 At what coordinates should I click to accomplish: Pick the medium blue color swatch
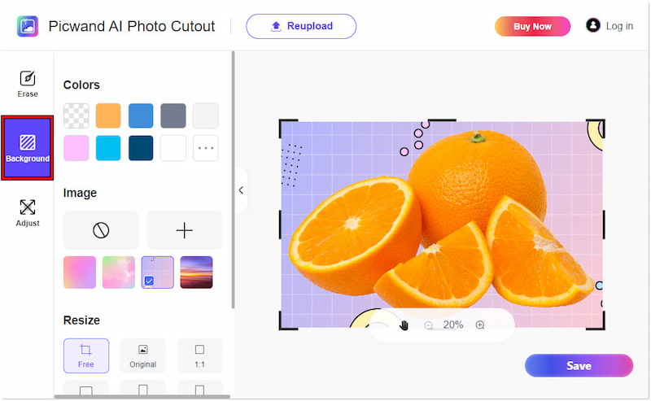pyautogui.click(x=141, y=116)
